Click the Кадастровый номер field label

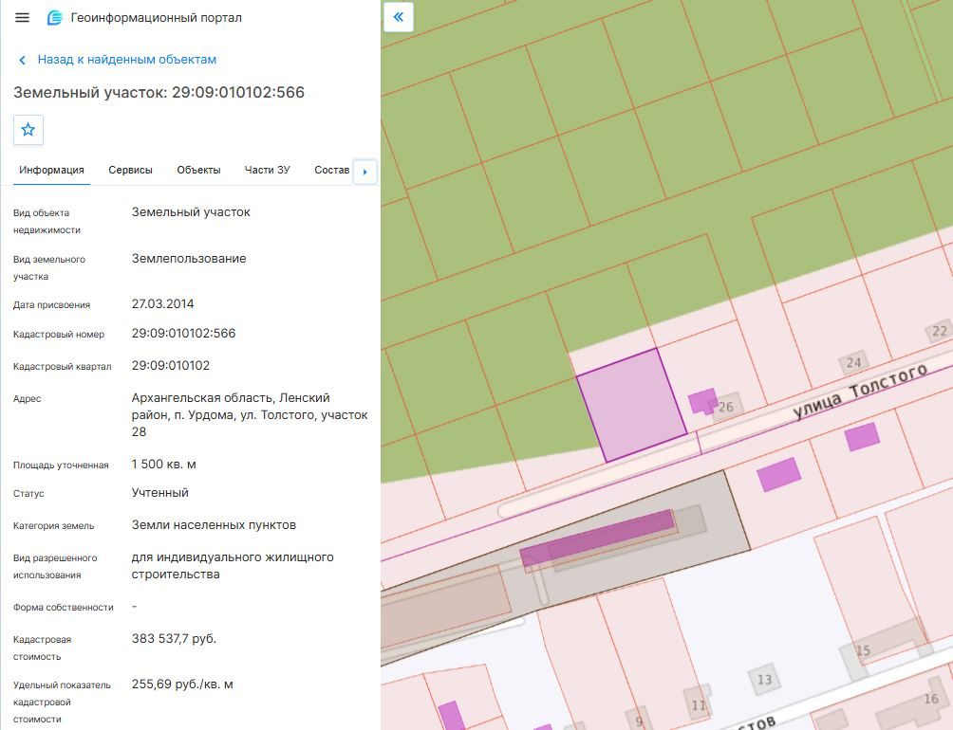pyautogui.click(x=59, y=335)
